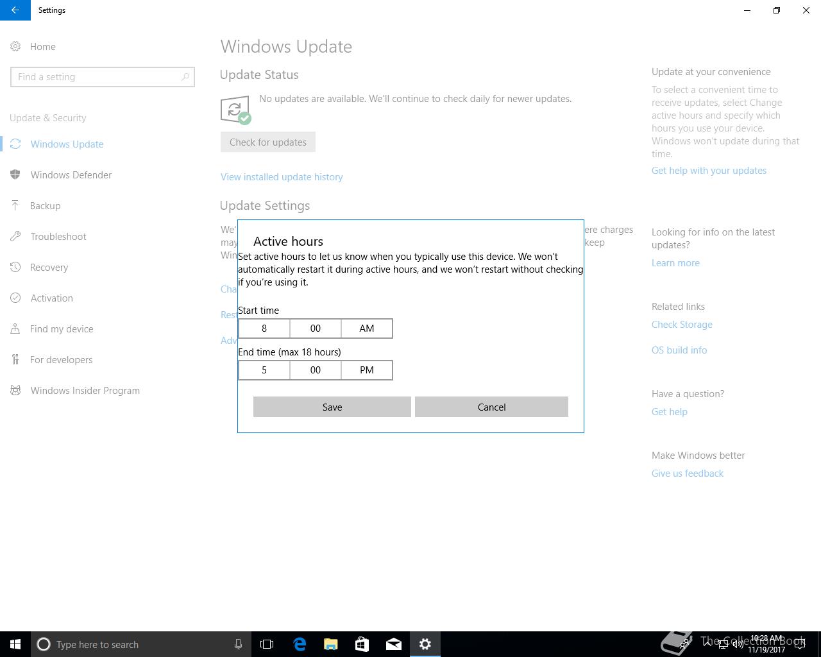Open the End time PM selector
The height and width of the screenshot is (657, 821).
coord(367,370)
